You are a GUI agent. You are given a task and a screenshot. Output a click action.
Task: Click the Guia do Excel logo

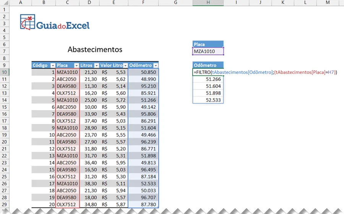point(55,23)
